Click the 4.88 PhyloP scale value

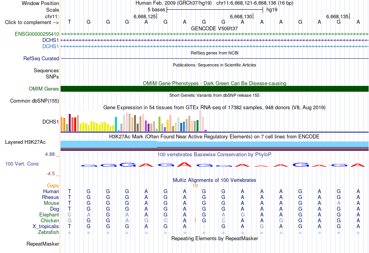(x=50, y=154)
